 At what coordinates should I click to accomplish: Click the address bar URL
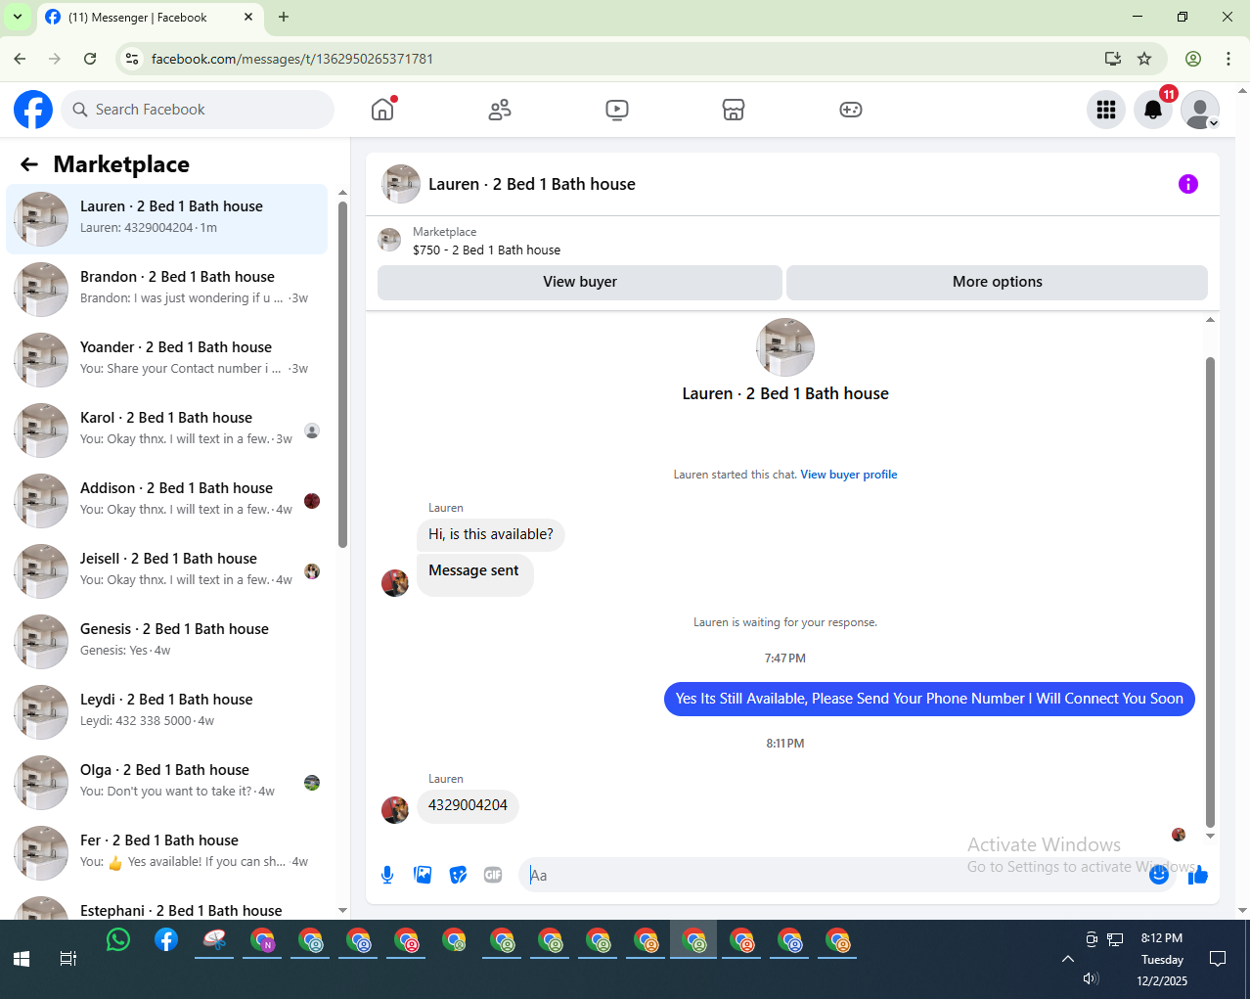click(292, 59)
